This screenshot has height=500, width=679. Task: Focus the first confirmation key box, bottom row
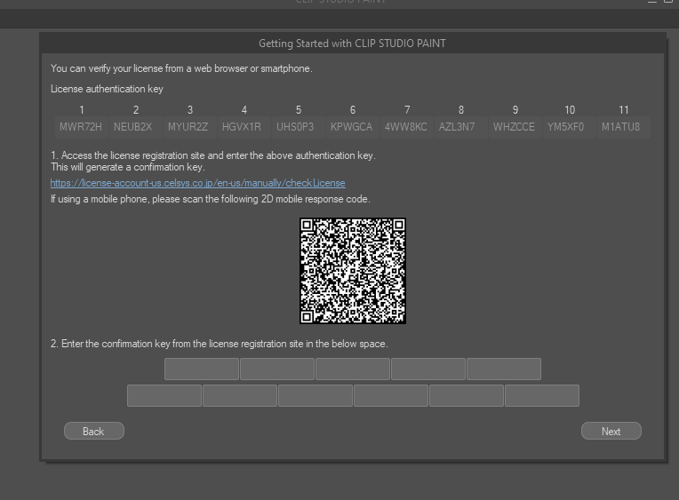(164, 396)
